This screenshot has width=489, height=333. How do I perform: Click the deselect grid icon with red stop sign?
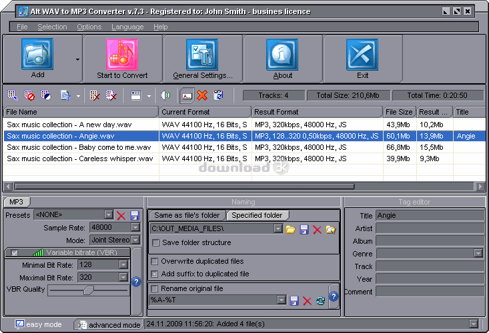coord(29,95)
